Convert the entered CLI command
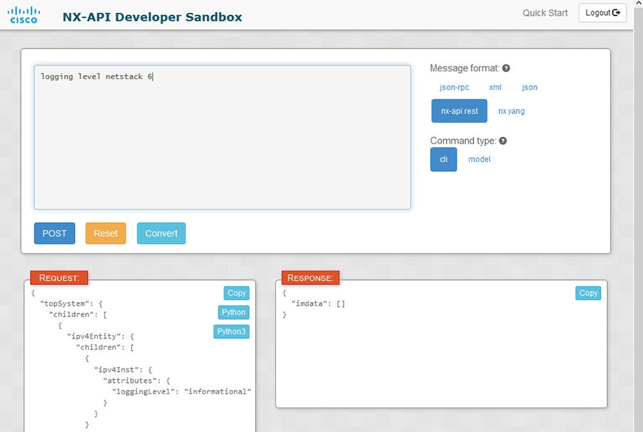The height and width of the screenshot is (432, 643). click(161, 233)
